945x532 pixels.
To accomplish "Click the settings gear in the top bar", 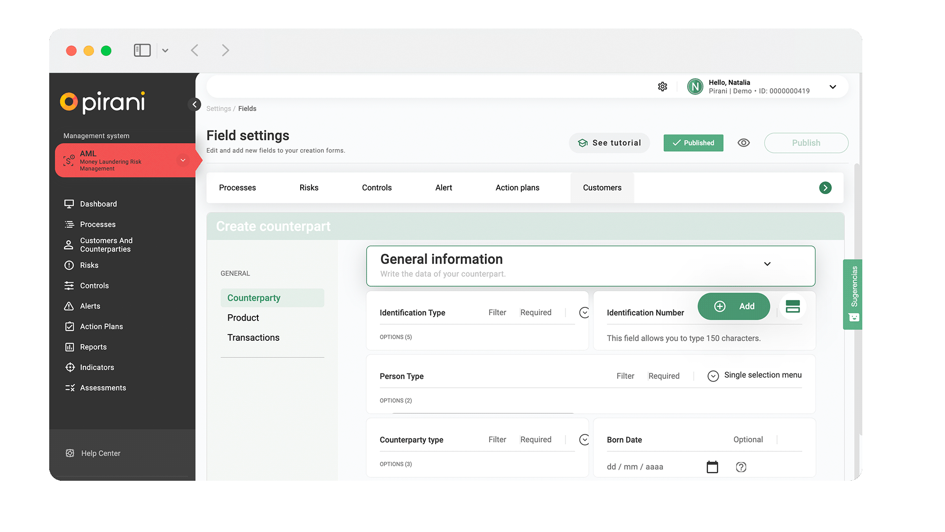I will coord(662,86).
